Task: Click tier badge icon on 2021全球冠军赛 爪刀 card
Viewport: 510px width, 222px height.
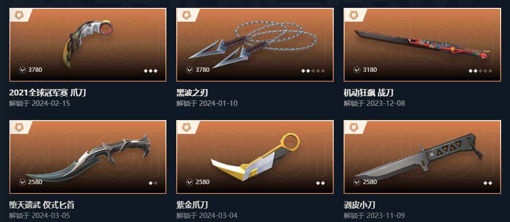Action: coord(19,15)
